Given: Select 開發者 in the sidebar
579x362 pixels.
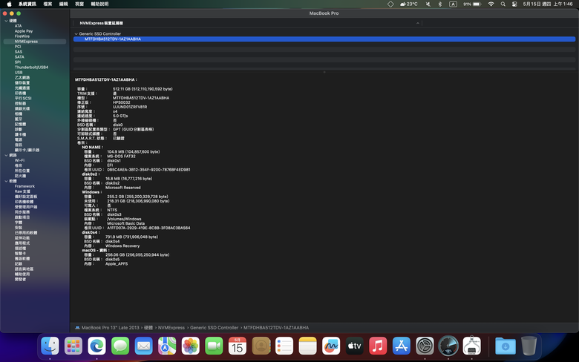Looking at the screenshot, I should [20, 280].
